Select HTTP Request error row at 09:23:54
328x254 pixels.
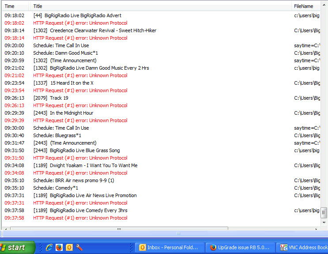pyautogui.click(x=161, y=90)
